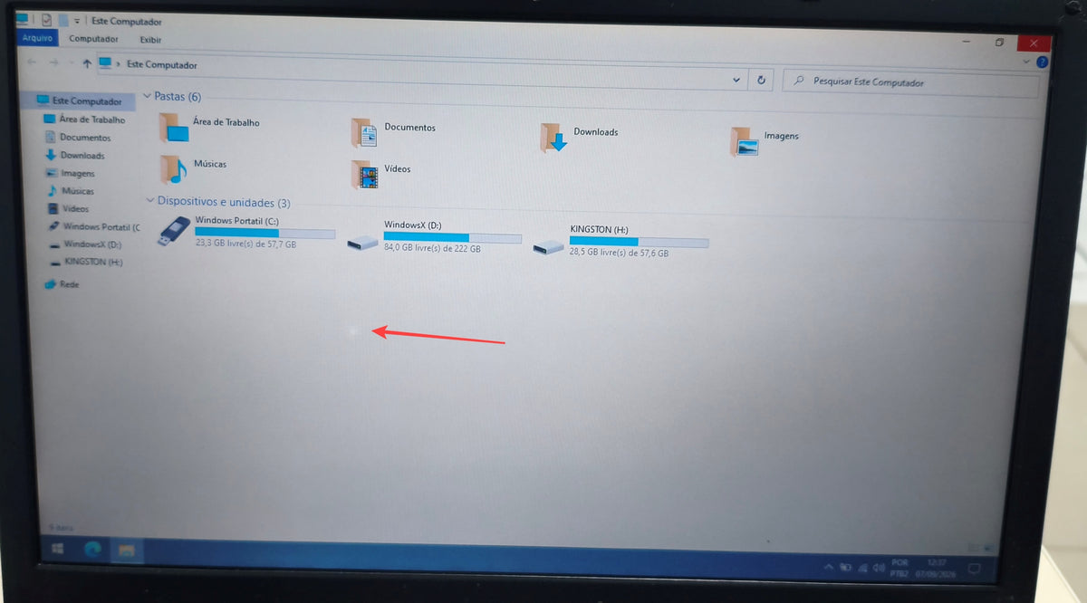1087x603 pixels.
Task: Switch to the Computador ribbon tab
Action: (x=93, y=39)
